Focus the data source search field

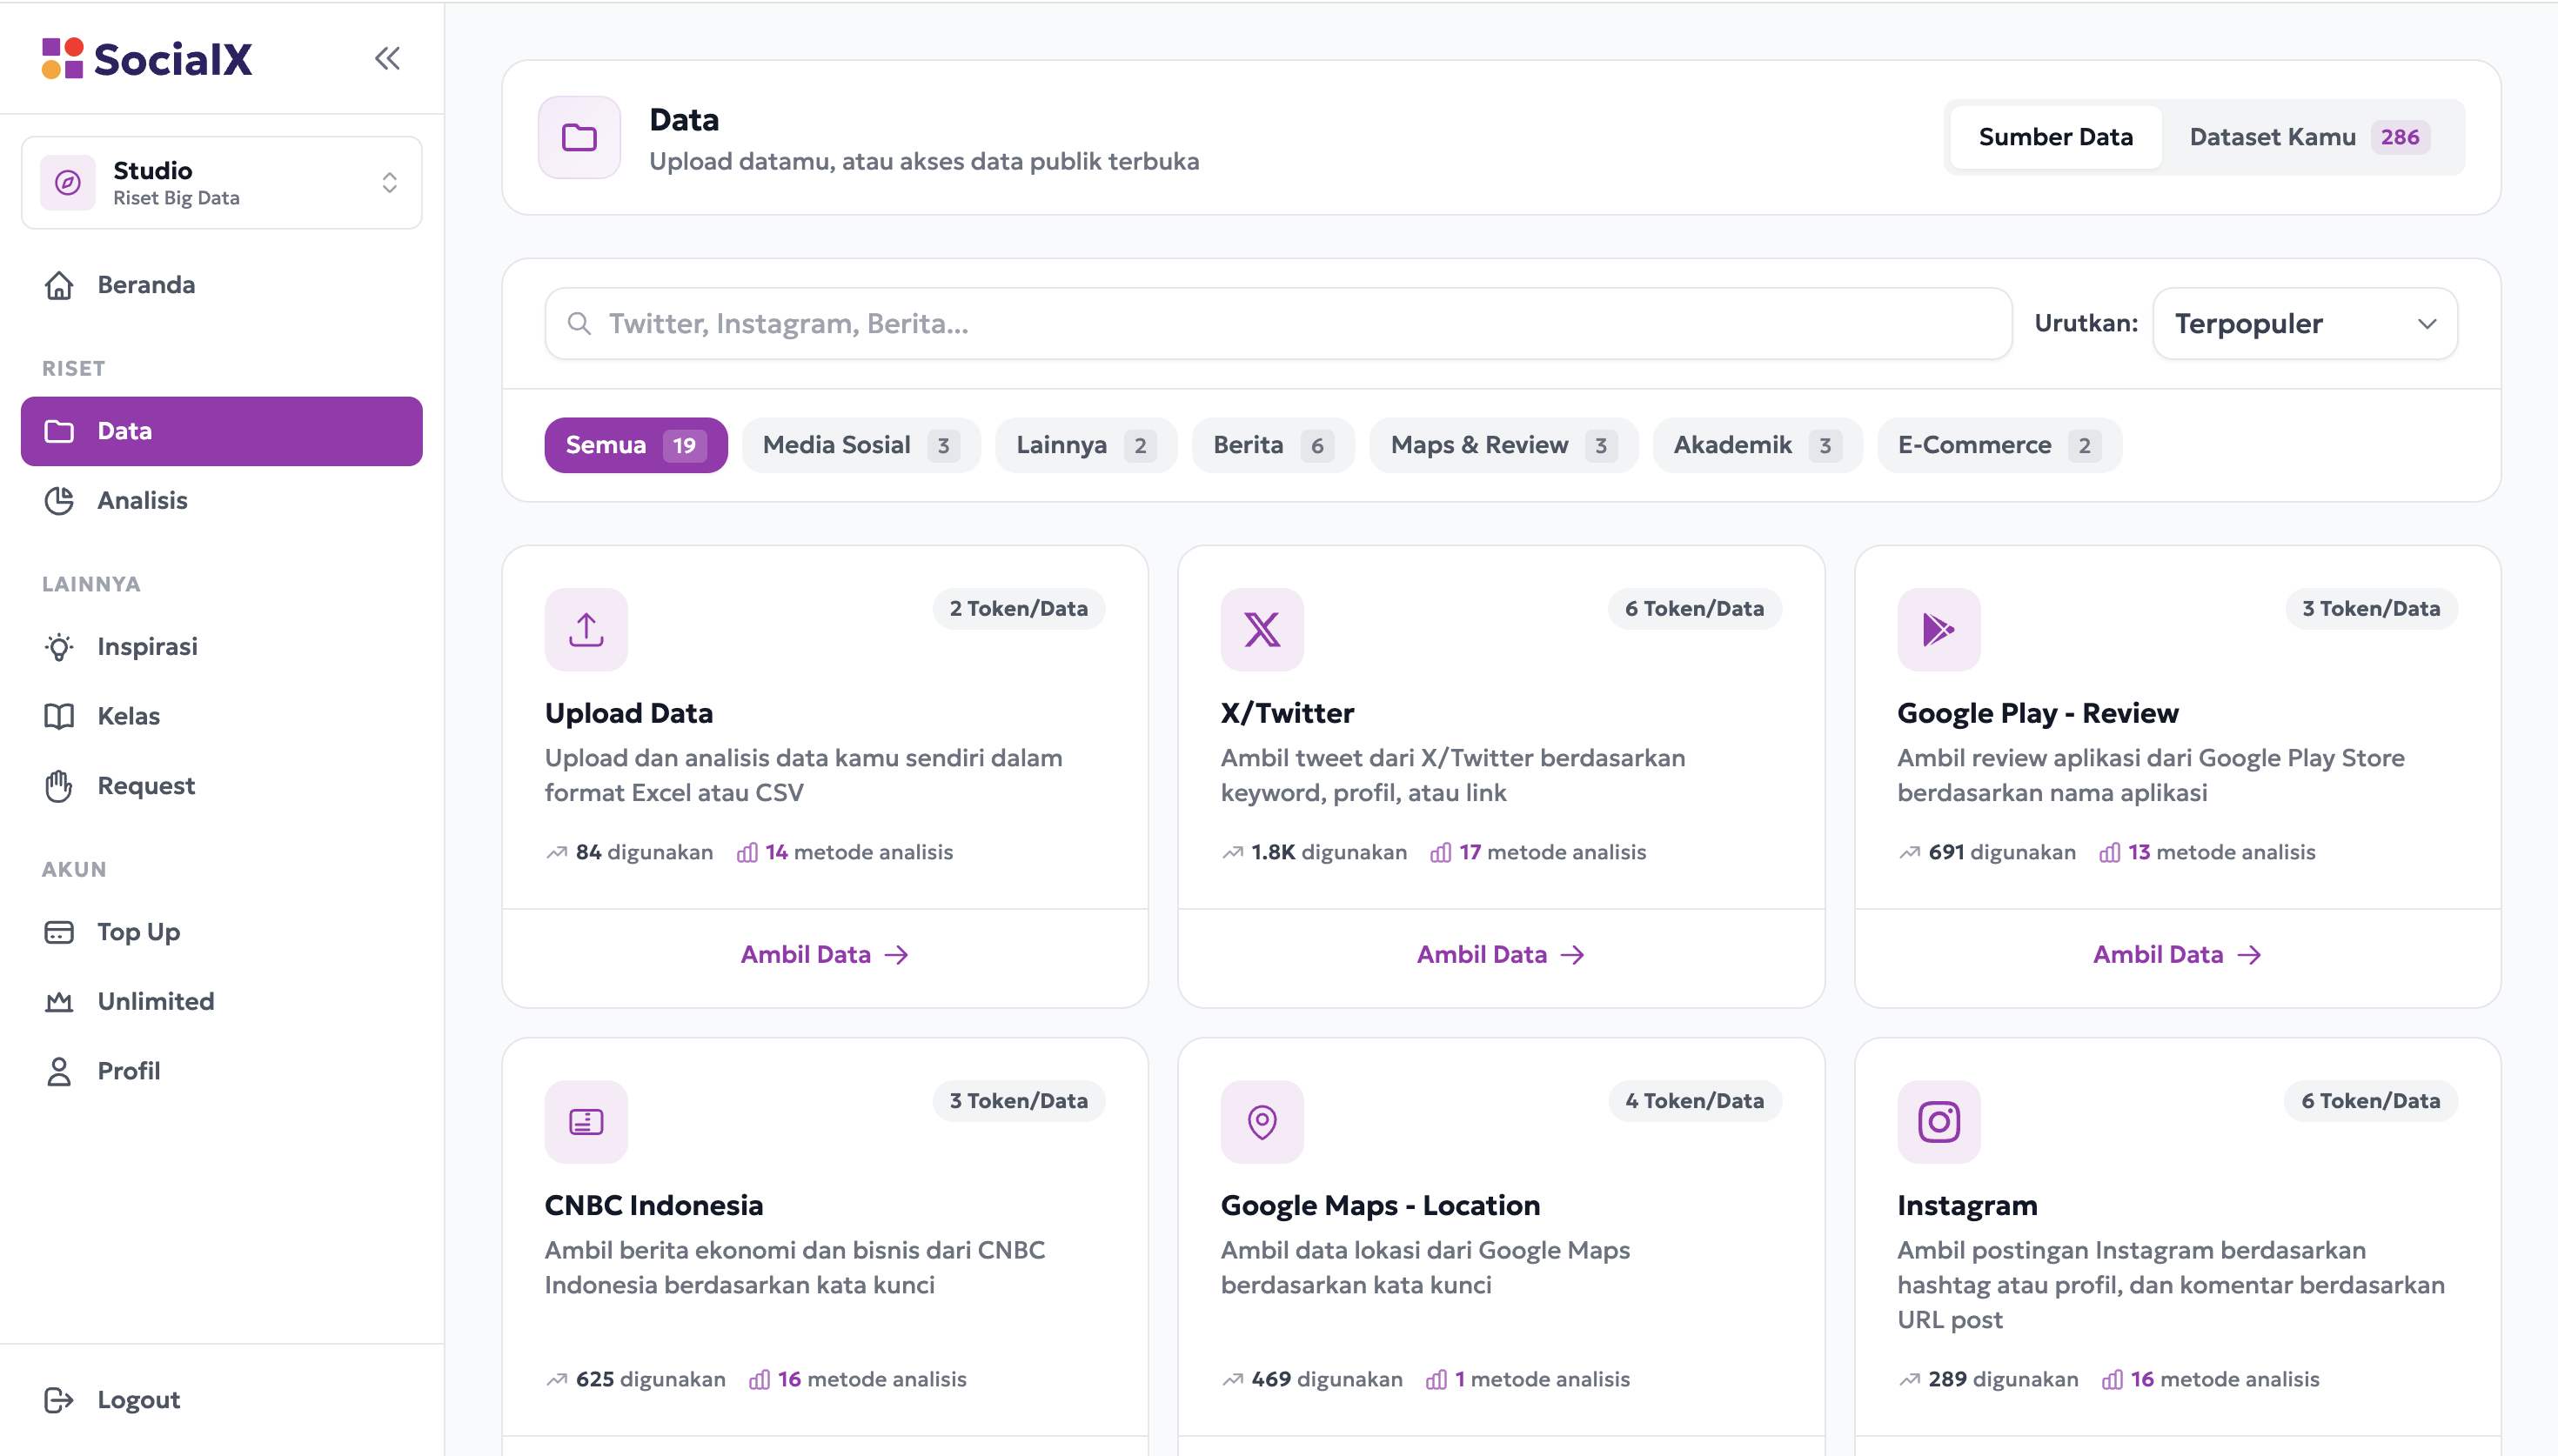pyautogui.click(x=1277, y=324)
